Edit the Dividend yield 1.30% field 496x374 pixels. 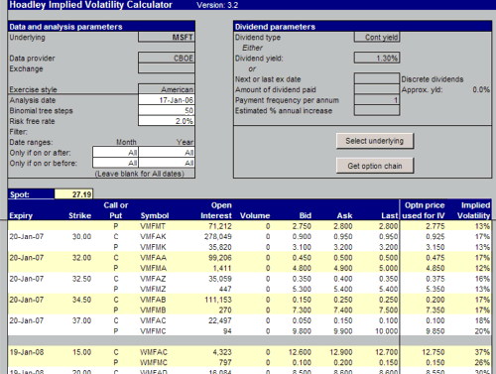click(377, 58)
